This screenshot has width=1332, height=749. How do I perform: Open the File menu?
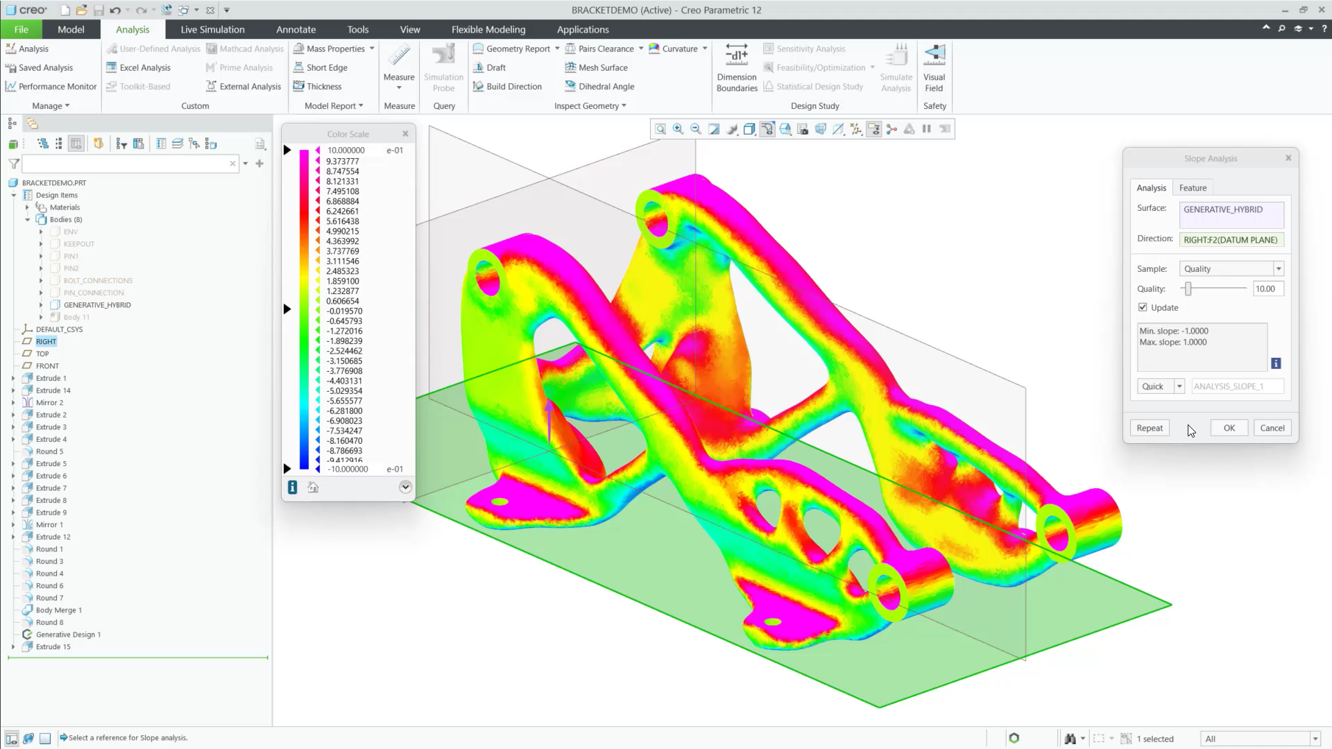pyautogui.click(x=22, y=29)
